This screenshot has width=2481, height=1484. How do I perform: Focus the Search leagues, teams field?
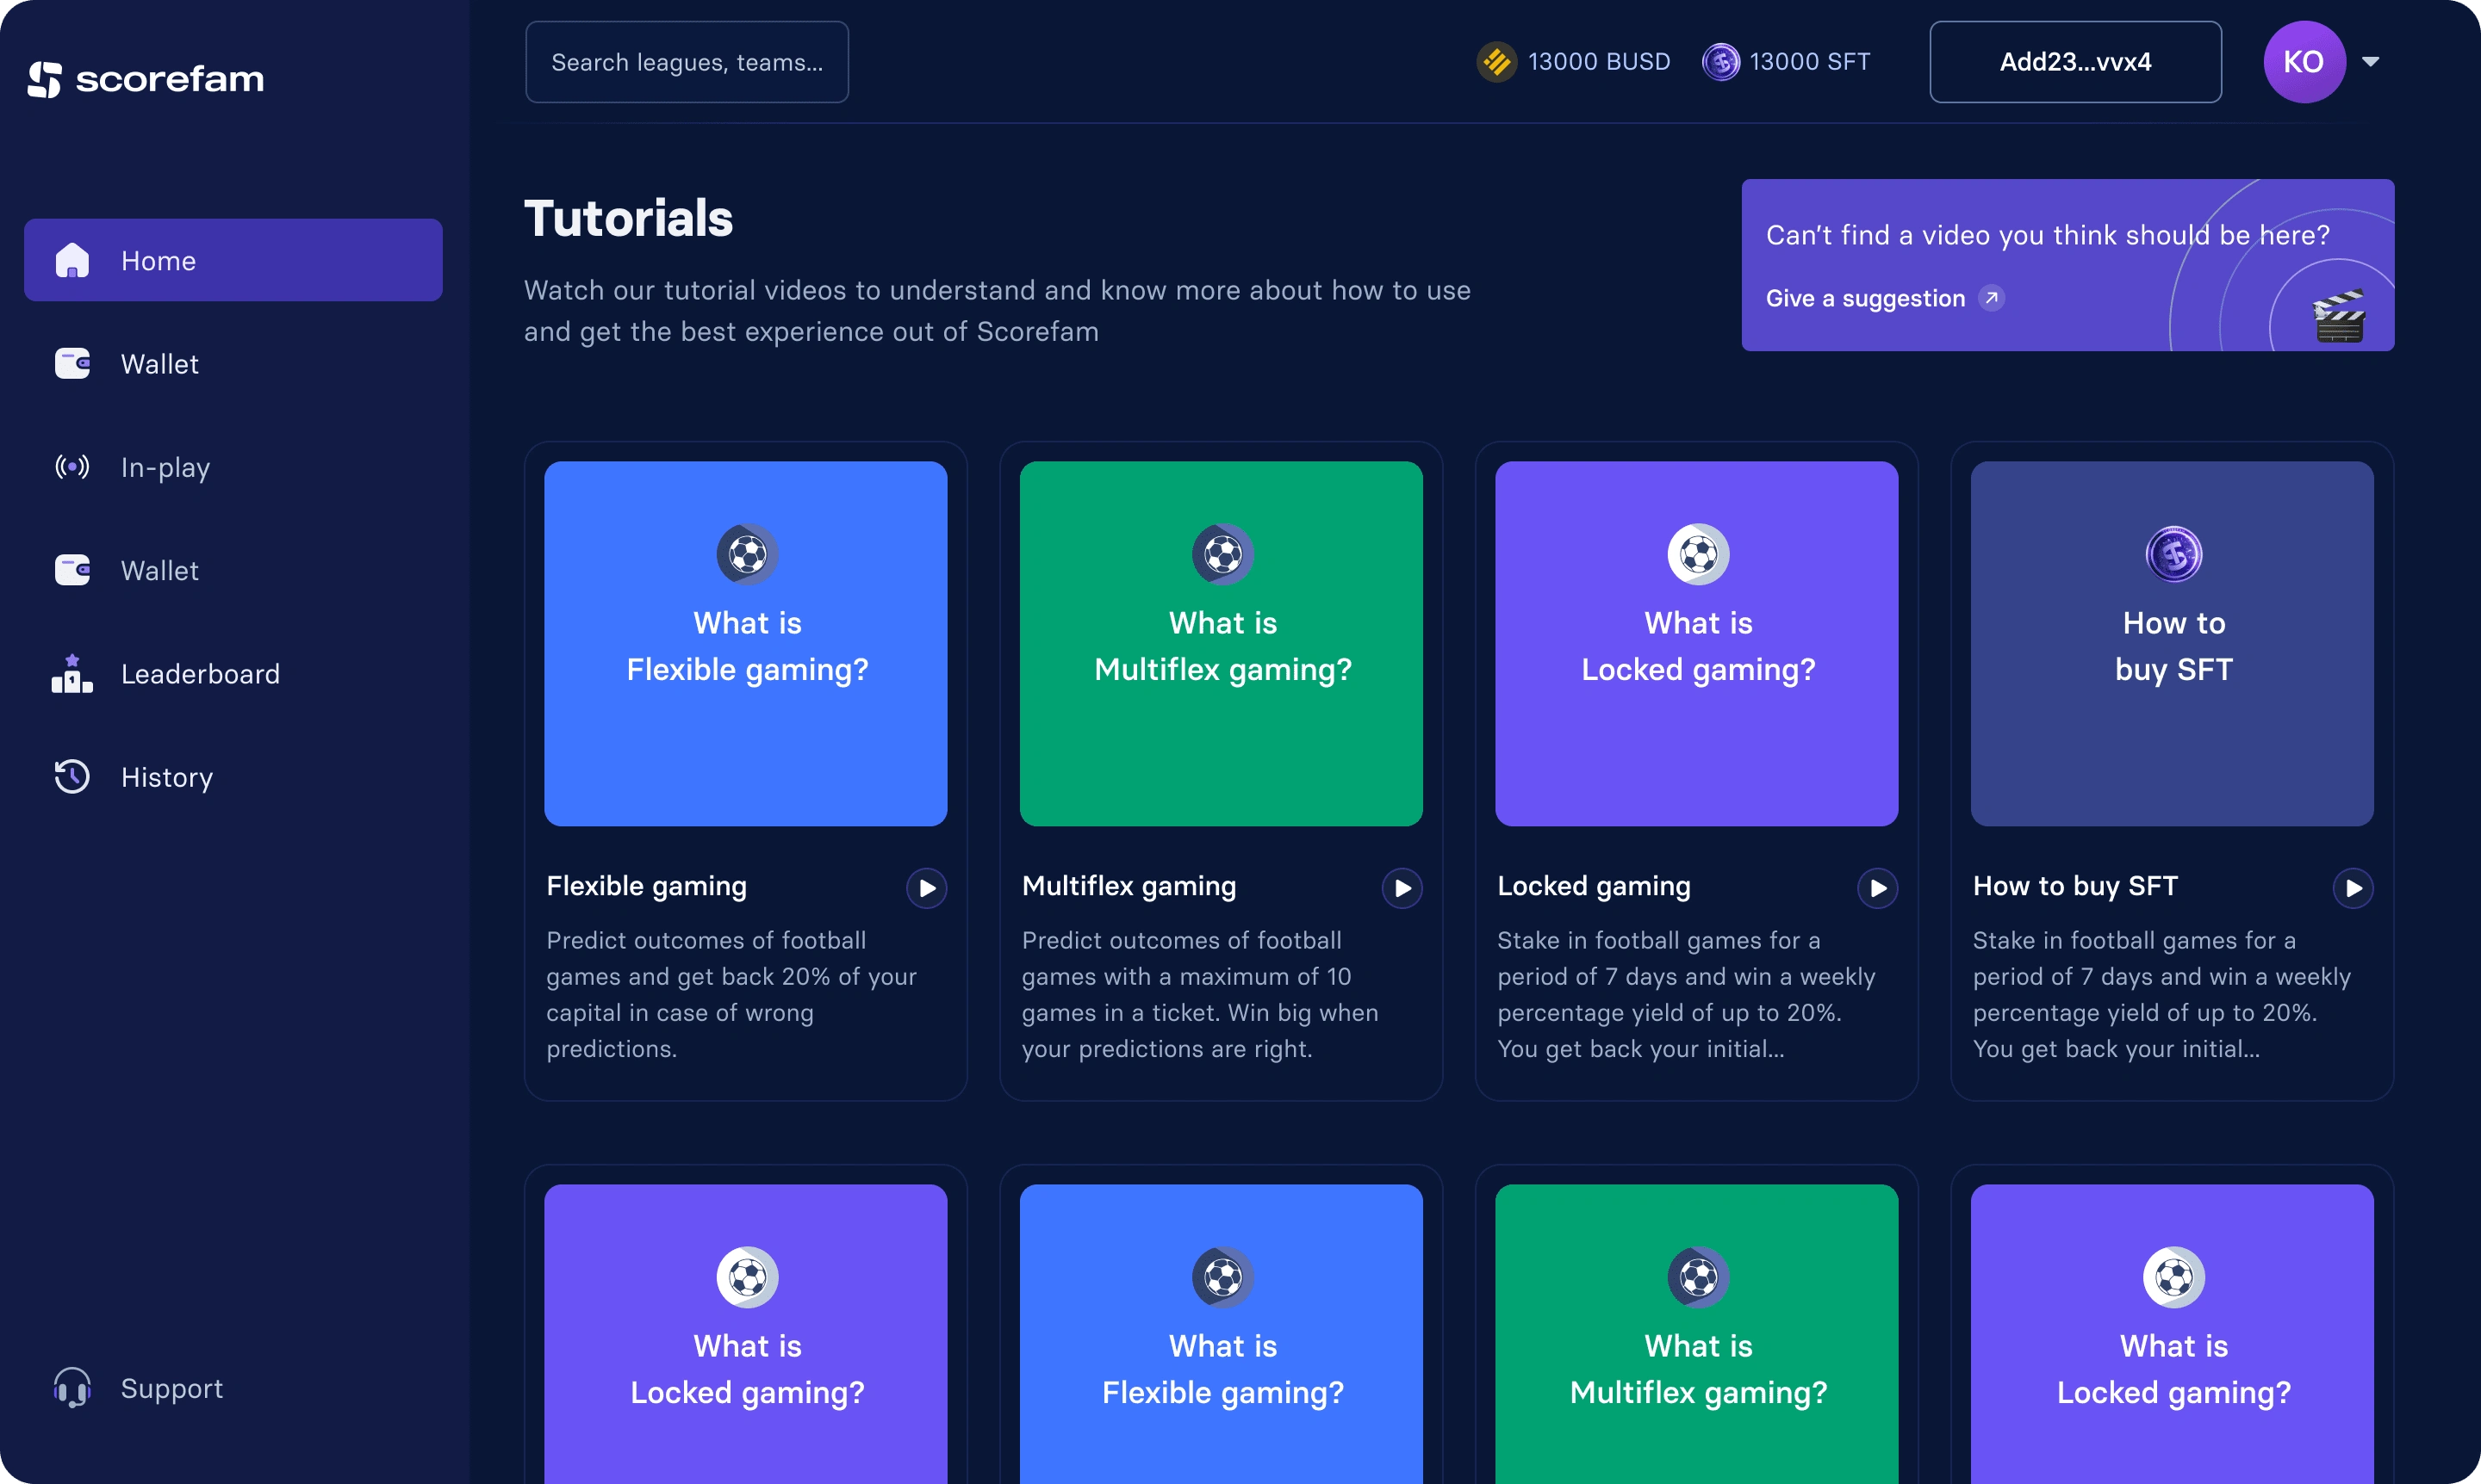tap(687, 62)
